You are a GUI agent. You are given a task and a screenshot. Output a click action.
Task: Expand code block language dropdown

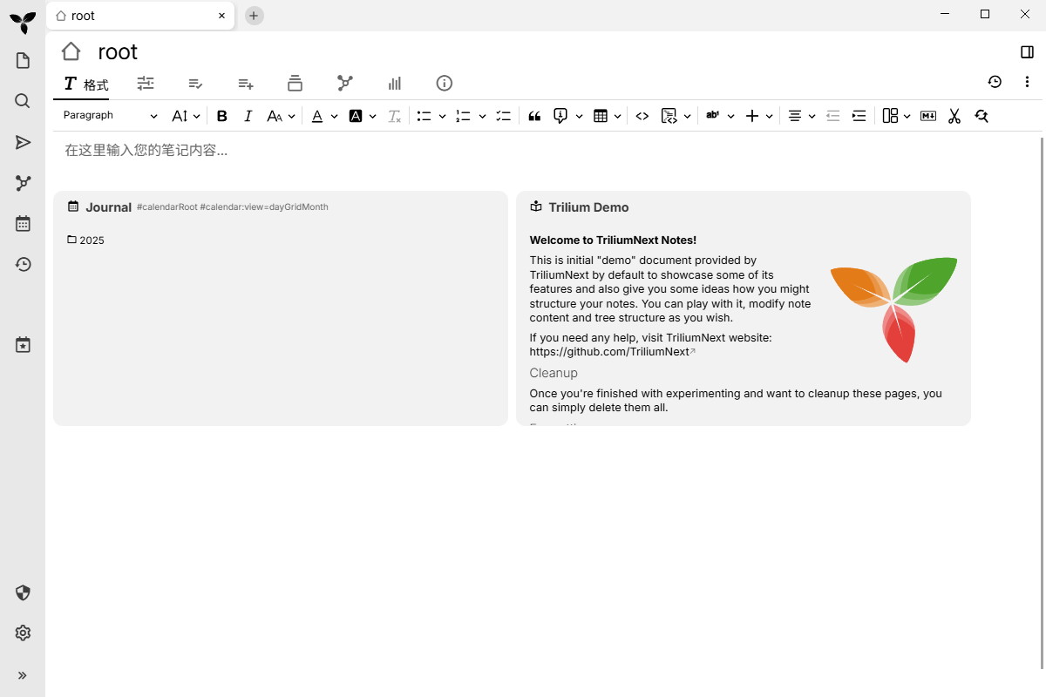click(x=687, y=116)
